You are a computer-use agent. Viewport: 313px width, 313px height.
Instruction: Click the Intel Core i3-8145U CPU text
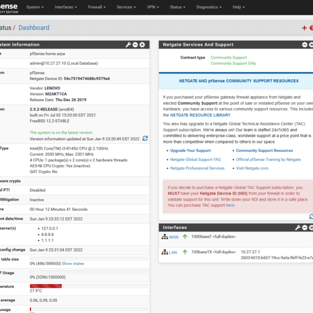pyautogui.click(x=69, y=149)
